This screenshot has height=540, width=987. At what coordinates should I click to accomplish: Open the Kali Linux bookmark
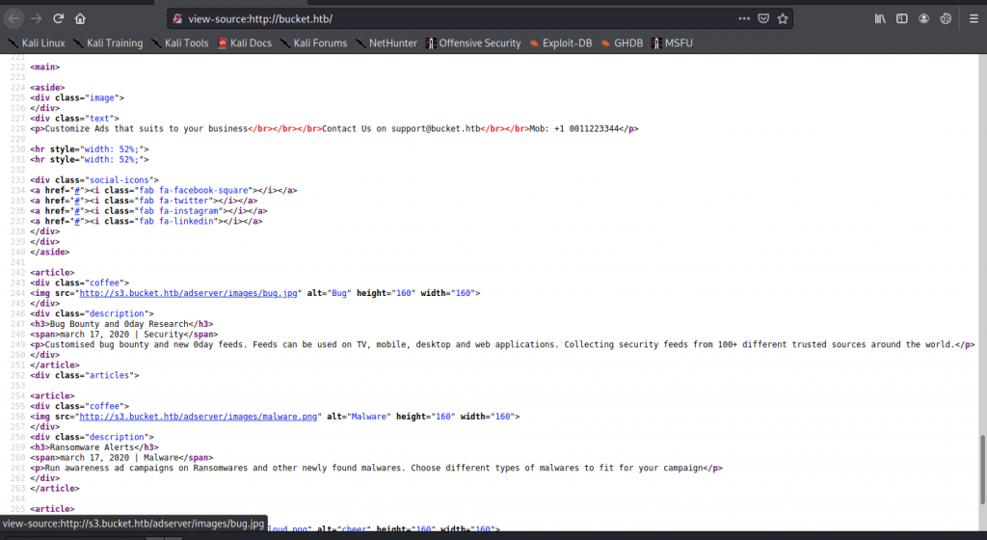[35, 43]
